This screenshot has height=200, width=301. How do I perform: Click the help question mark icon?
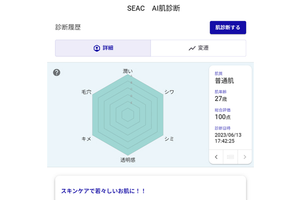(57, 72)
